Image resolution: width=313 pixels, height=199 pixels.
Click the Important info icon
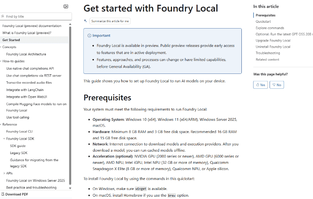[89, 36]
